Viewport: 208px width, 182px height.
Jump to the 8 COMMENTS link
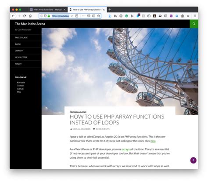click(103, 129)
